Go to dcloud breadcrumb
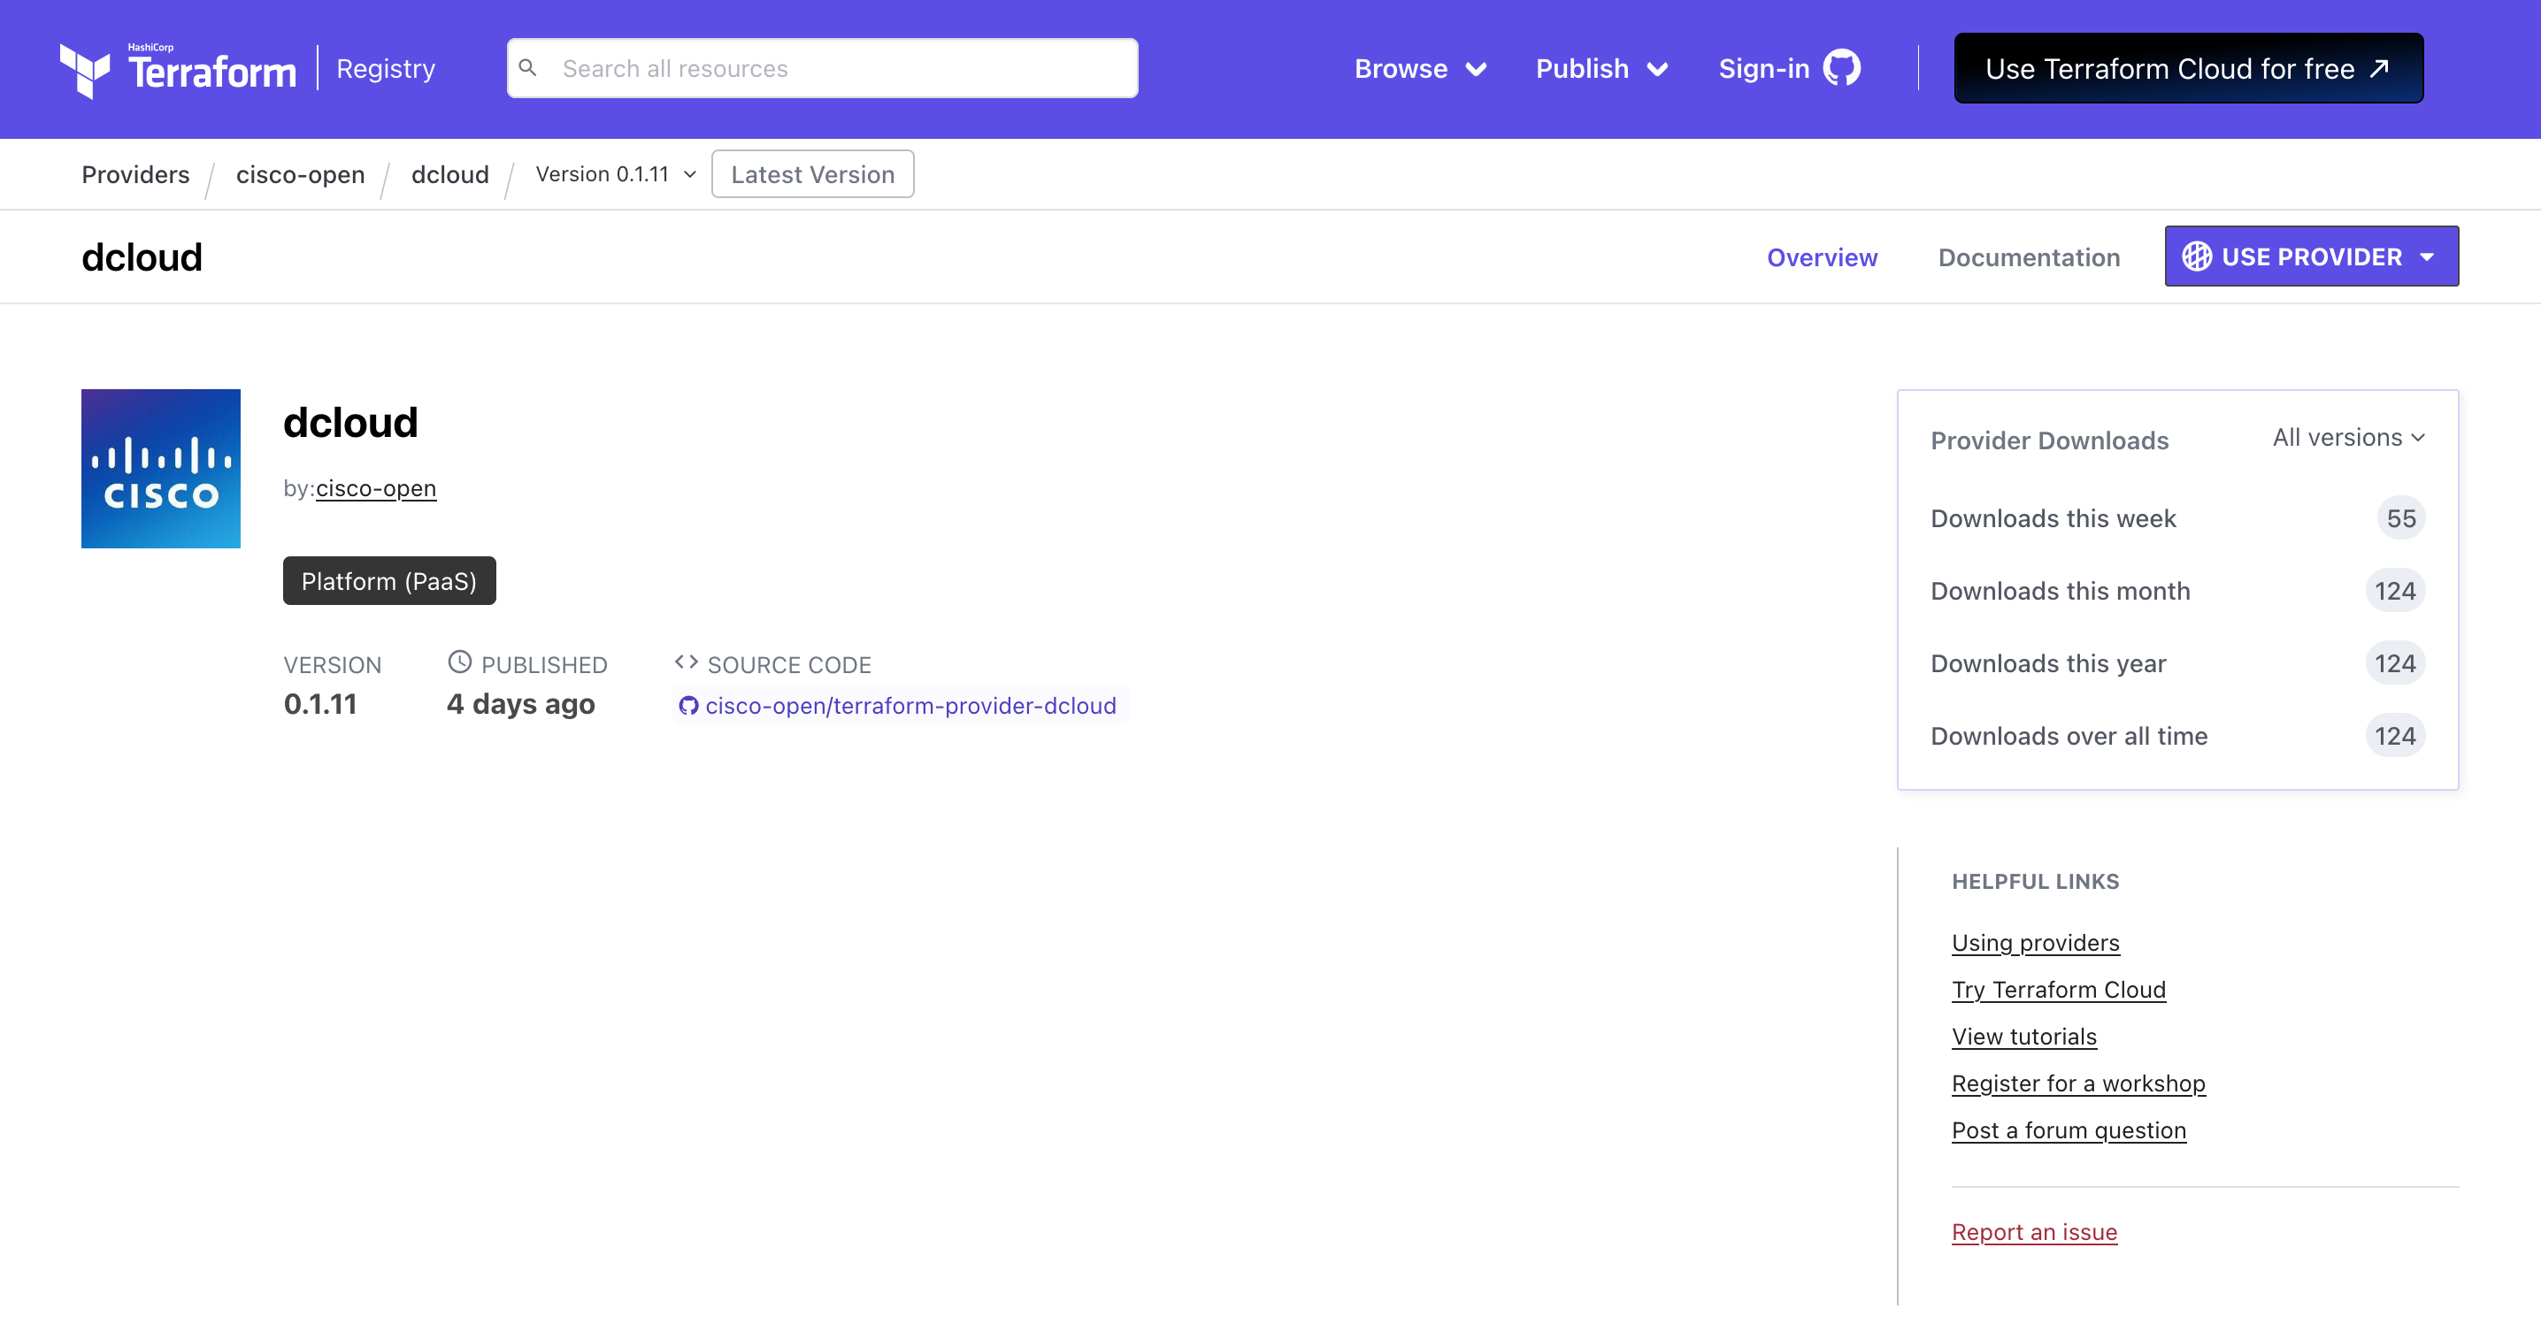Screen dimensions: 2541x1332 449,174
